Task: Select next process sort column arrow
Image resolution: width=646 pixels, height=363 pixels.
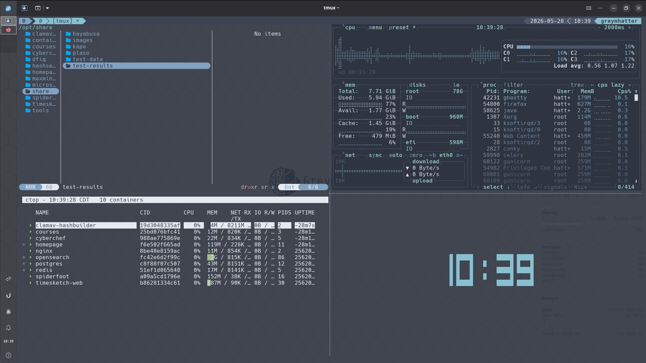Action: [x=629, y=85]
